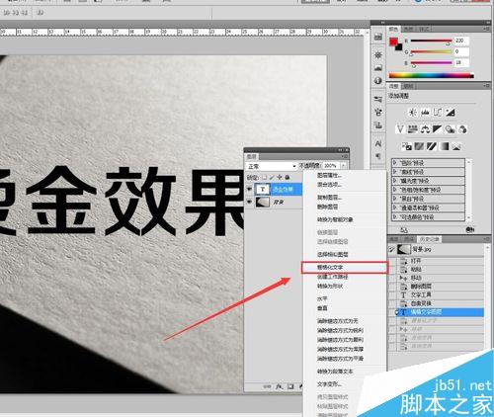Toggle lock transparent pixels in Layers panel
This screenshot has height=417, width=494.
(x=264, y=177)
